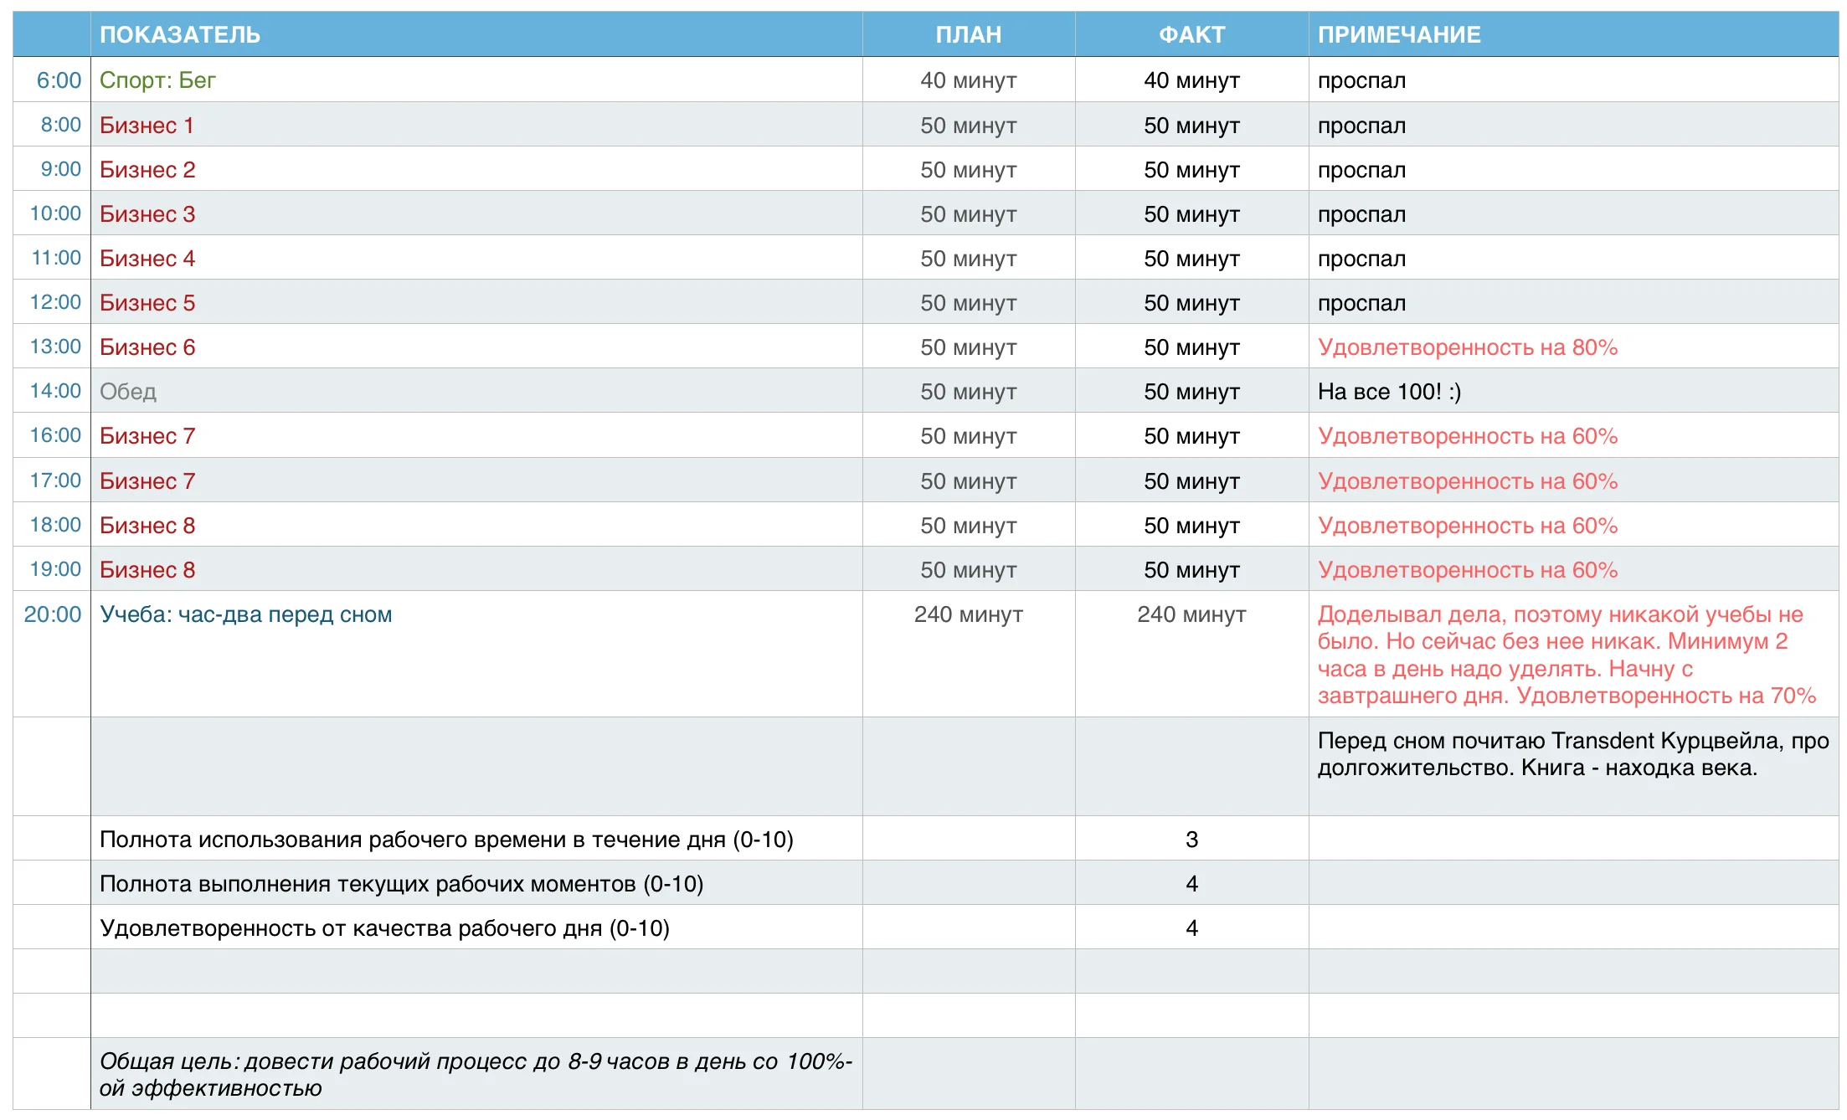The width and height of the screenshot is (1847, 1120).
Task: Click the Учеба: час-два перед сном cell
Action: click(x=245, y=614)
